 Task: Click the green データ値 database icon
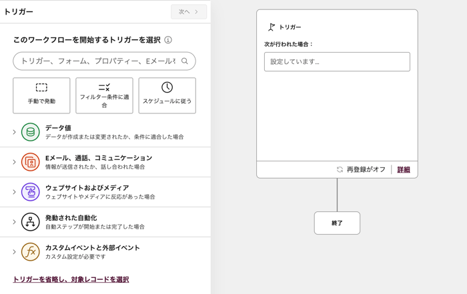[x=30, y=132]
